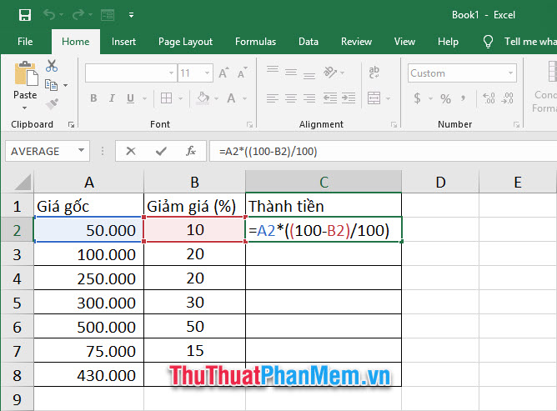The image size is (557, 411).
Task: Click Increase Decimal icon
Action: [489, 98]
